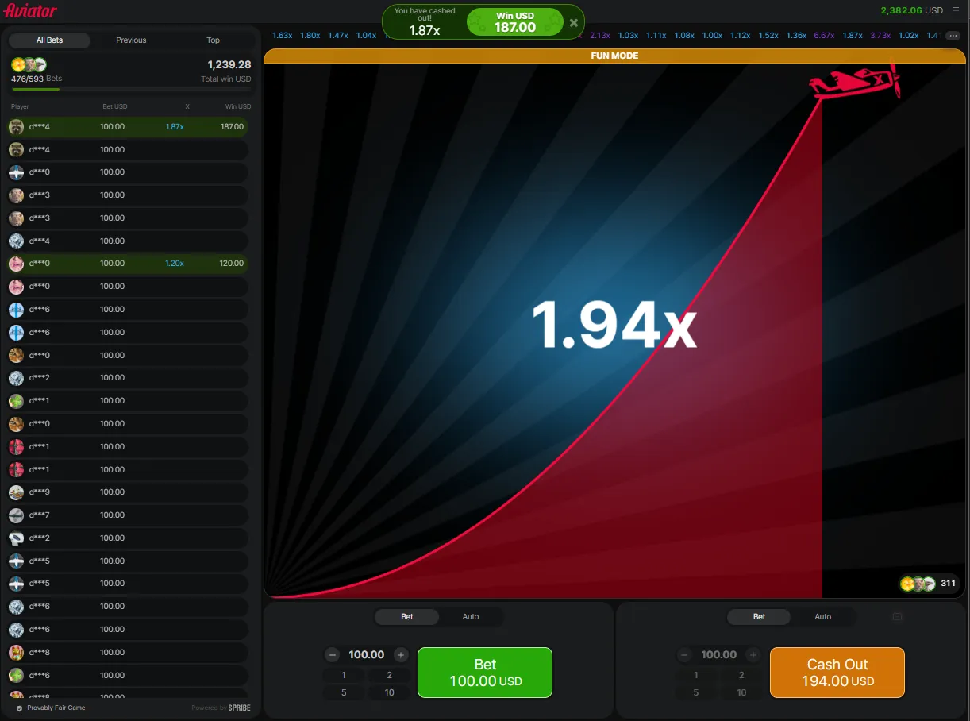Click the 100.00 bet amount field beside green Bet
The width and height of the screenshot is (970, 721).
point(367,655)
